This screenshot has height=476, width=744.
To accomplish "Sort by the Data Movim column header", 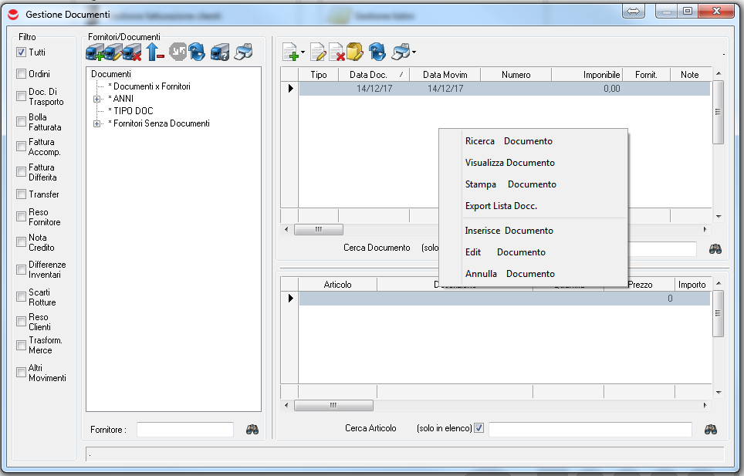I will (x=445, y=75).
